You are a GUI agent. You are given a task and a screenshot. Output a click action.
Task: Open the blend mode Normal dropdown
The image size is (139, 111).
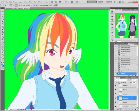[x=121, y=80]
